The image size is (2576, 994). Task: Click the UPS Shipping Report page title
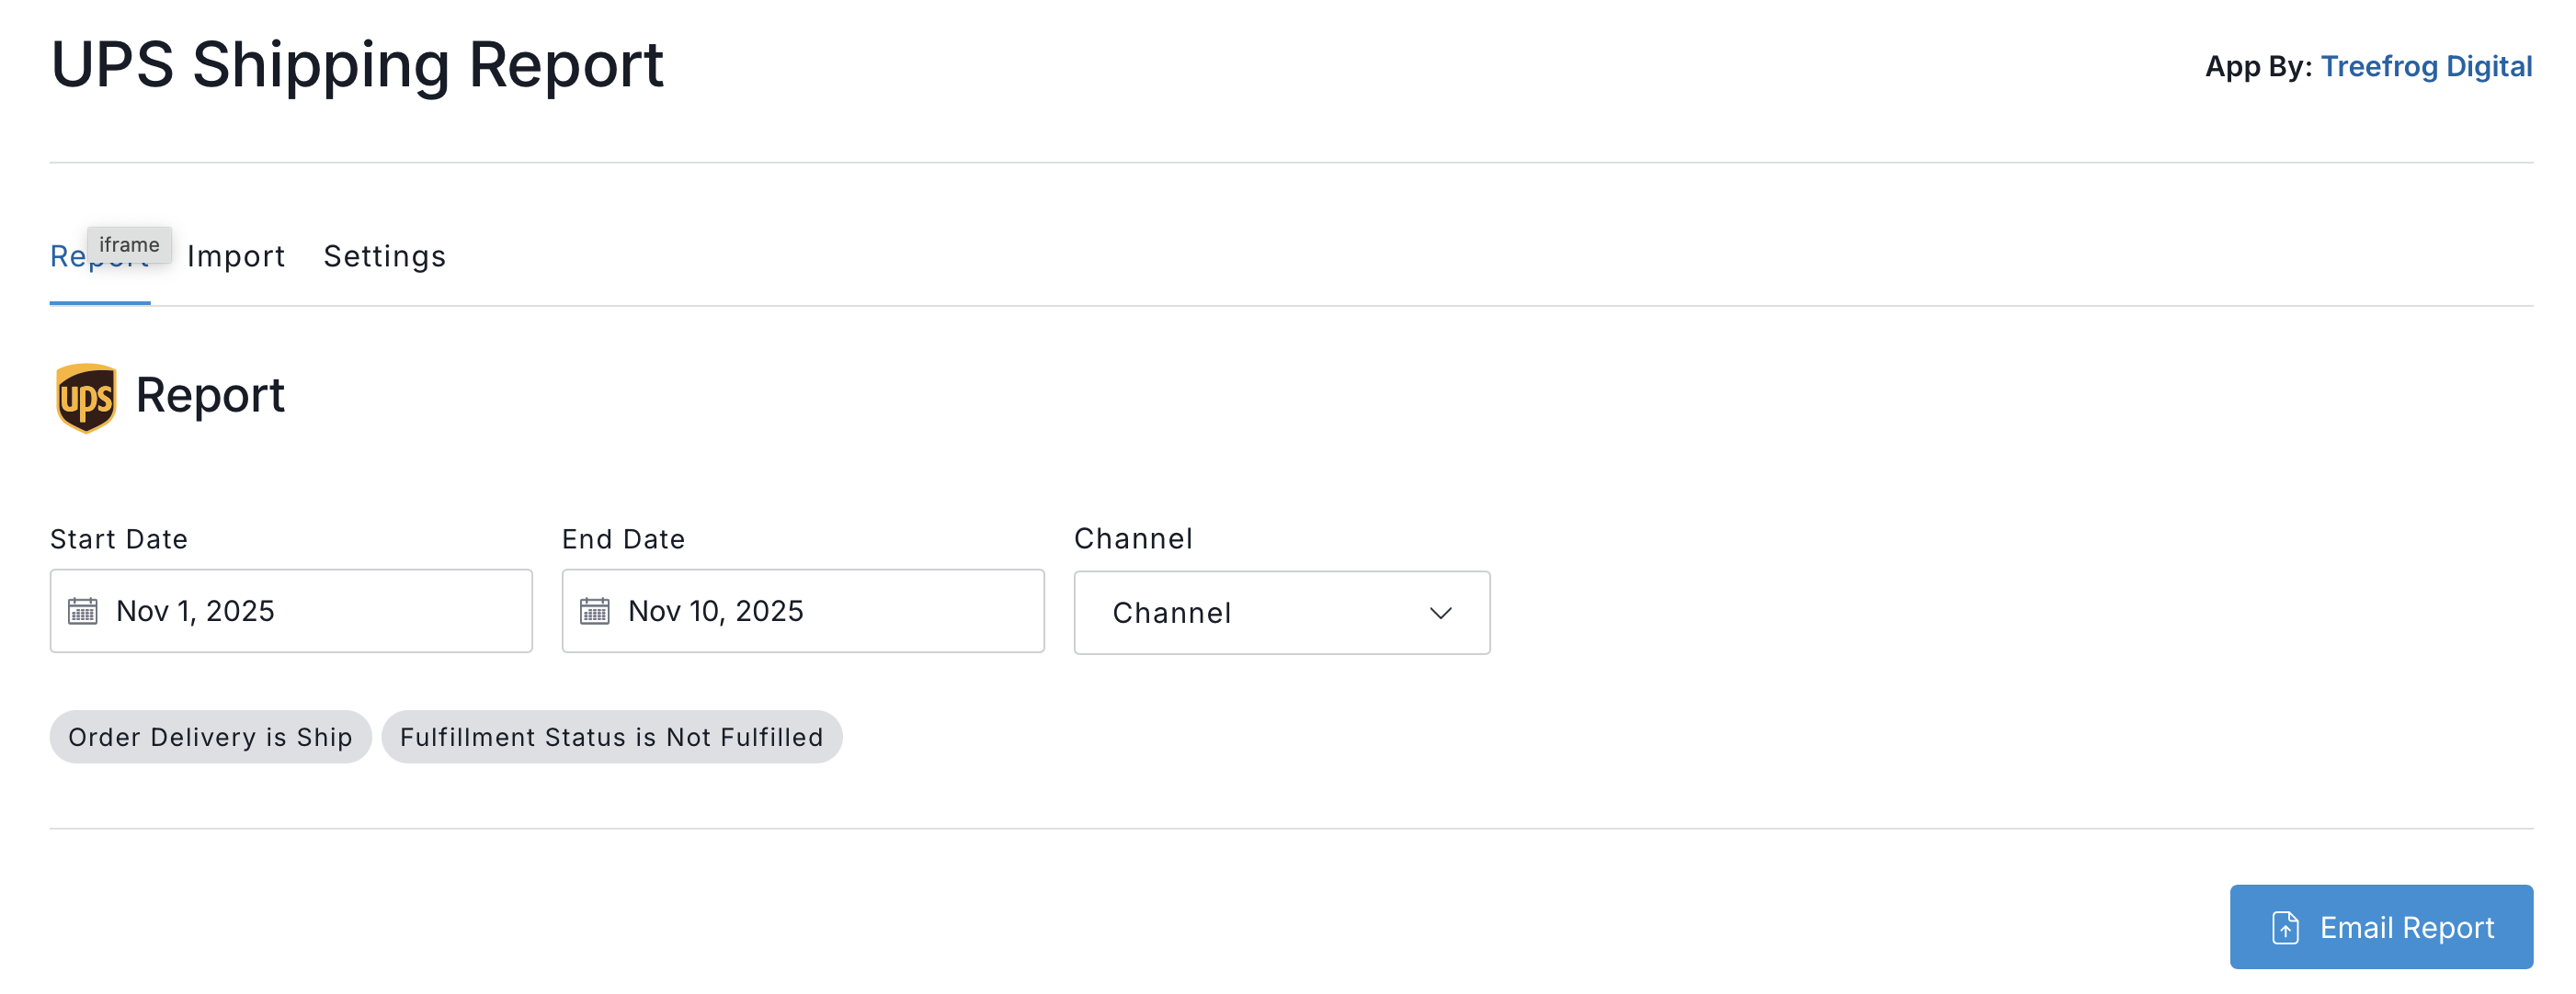[x=357, y=65]
